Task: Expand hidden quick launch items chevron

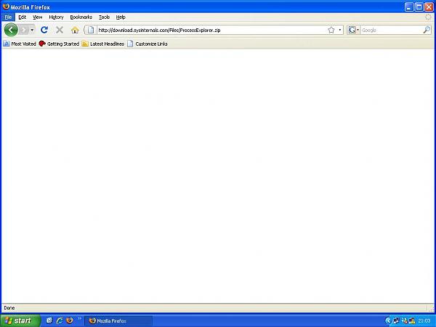Action: coord(79,319)
